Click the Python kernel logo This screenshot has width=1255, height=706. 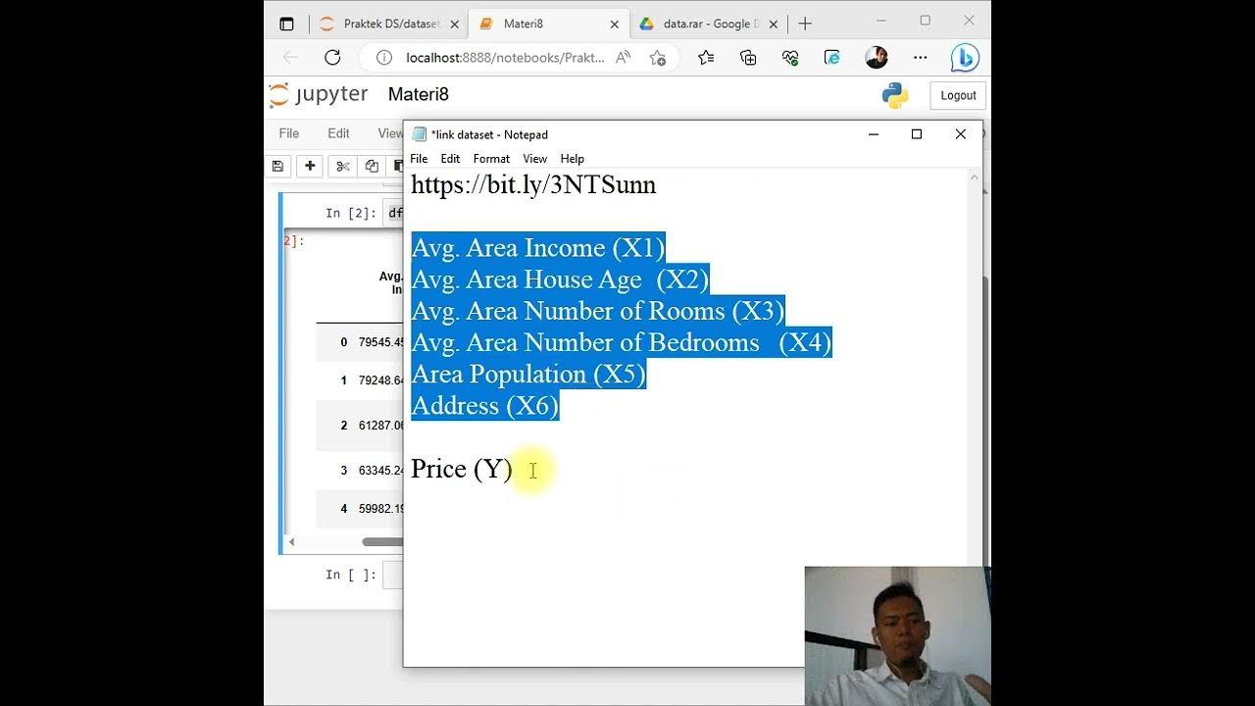click(895, 95)
